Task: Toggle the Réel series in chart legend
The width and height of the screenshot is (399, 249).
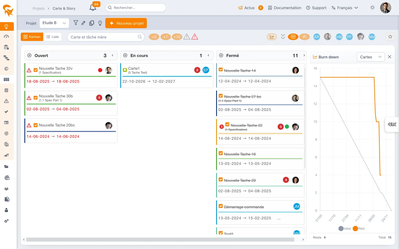Action: coord(359,229)
